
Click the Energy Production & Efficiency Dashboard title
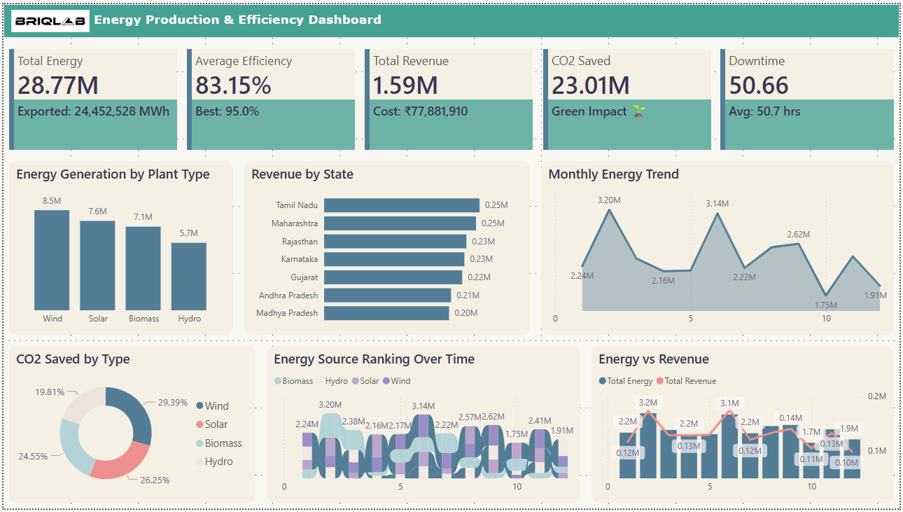pos(237,20)
